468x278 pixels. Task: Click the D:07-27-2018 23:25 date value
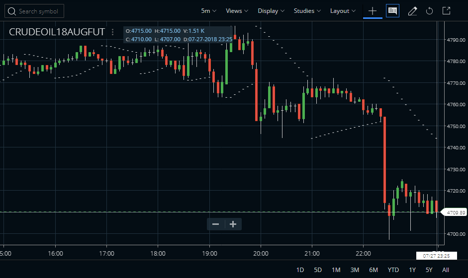pos(208,39)
